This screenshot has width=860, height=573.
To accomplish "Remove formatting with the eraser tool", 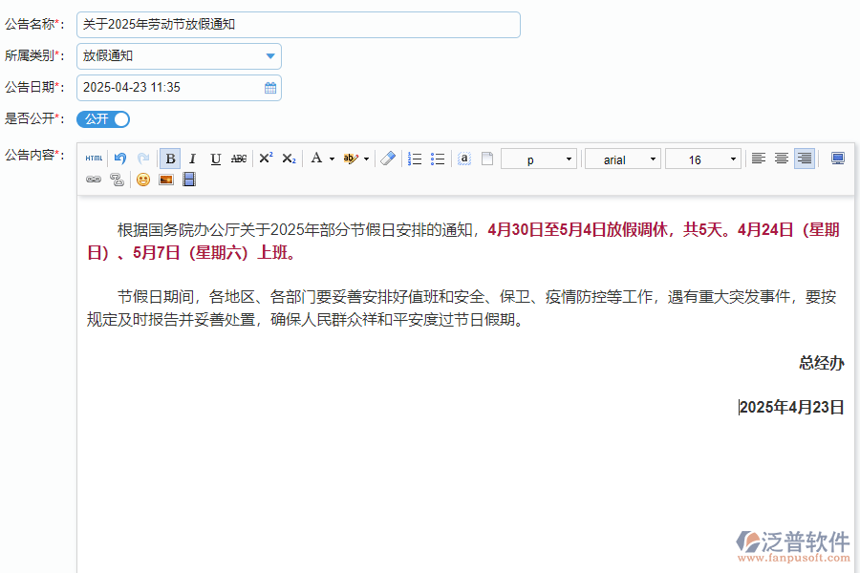I will click(x=388, y=158).
